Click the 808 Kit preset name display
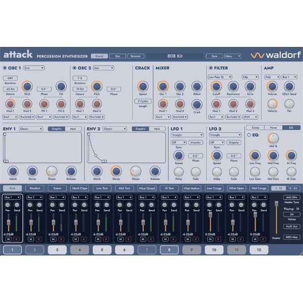Screen dimensions: 303x303 click(175, 56)
